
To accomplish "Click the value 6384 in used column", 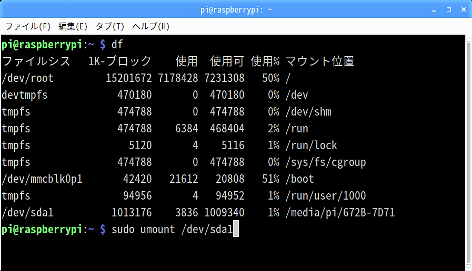I will coord(187,129).
